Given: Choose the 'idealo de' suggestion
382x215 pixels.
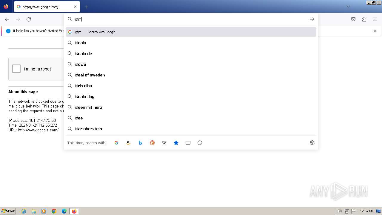Looking at the screenshot, I should tap(191, 53).
